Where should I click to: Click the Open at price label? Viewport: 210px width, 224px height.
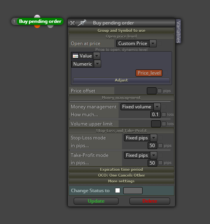pyautogui.click(x=86, y=43)
